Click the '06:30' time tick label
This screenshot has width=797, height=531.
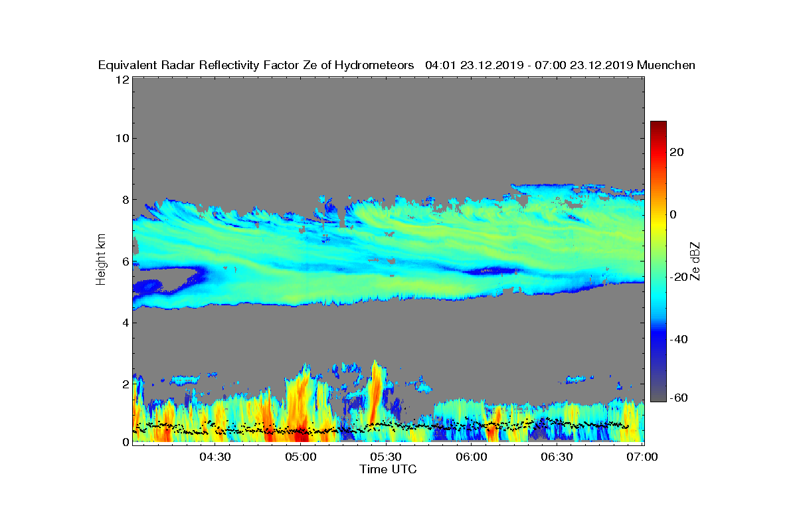coord(557,457)
